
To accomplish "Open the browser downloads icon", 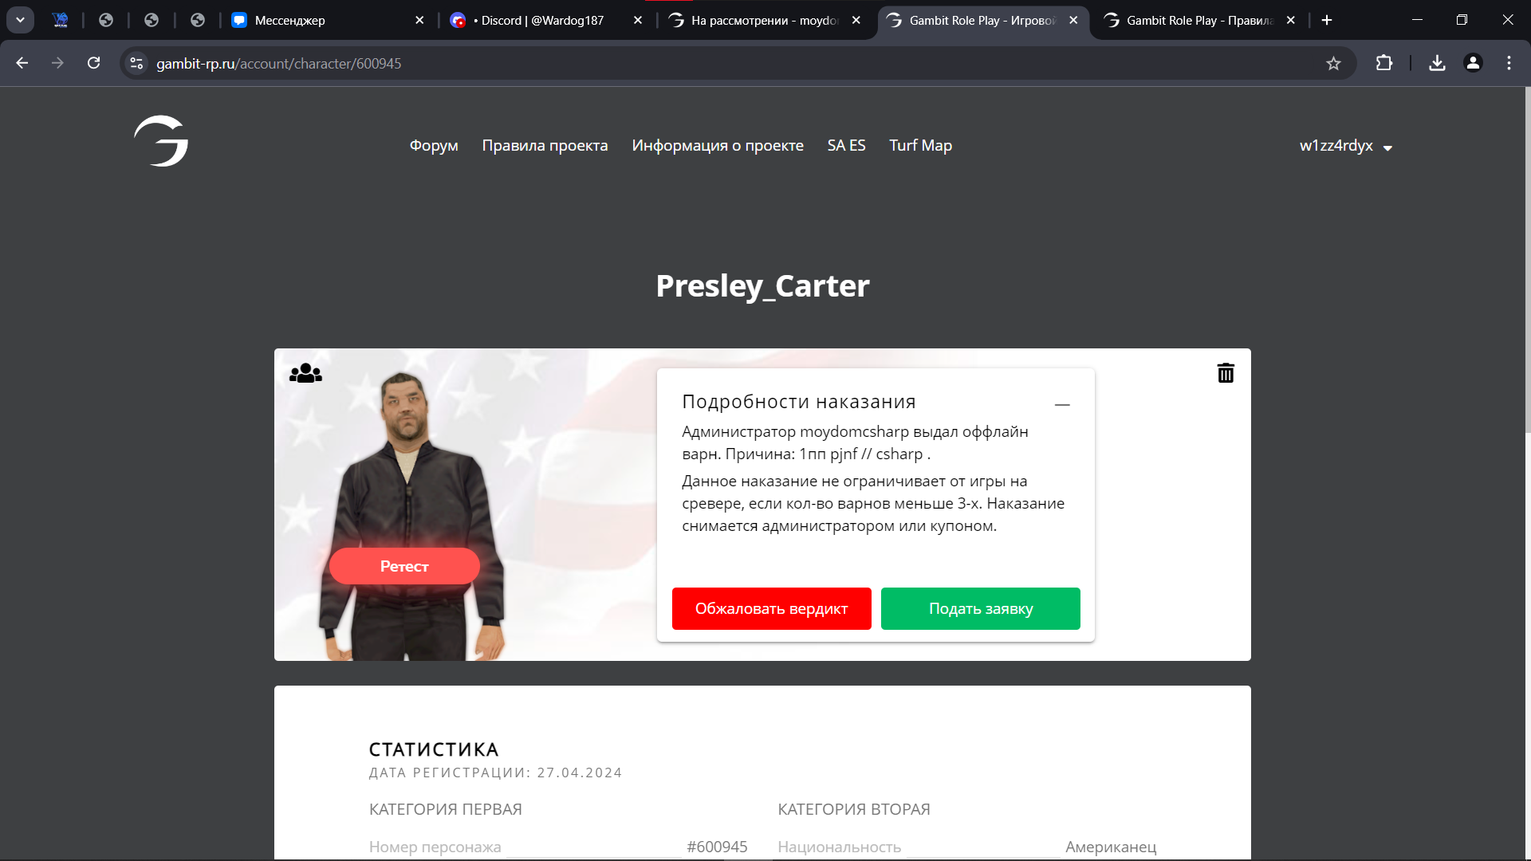I will 1437,63.
